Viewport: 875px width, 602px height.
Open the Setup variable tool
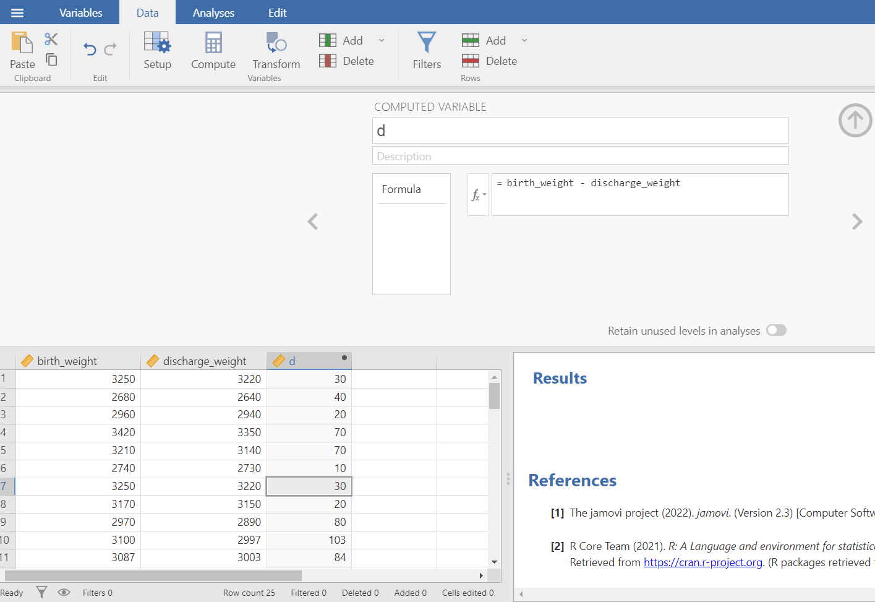[x=157, y=50]
